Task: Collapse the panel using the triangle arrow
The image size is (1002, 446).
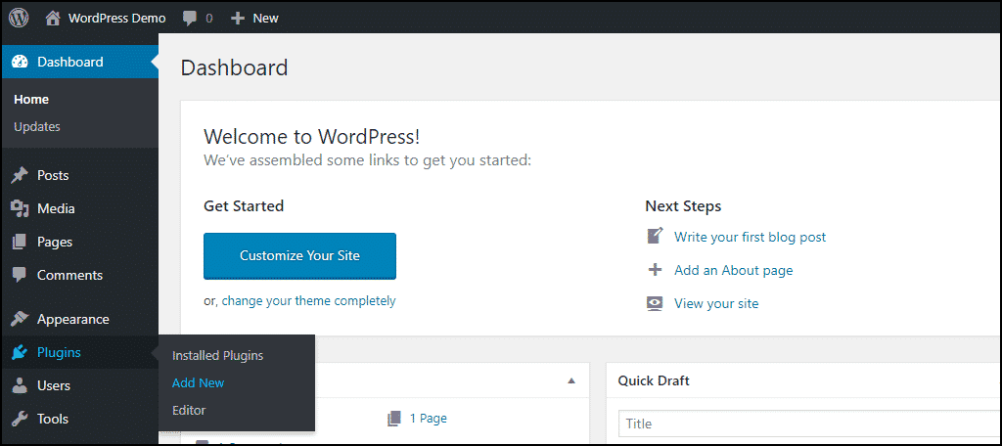Action: 571,380
